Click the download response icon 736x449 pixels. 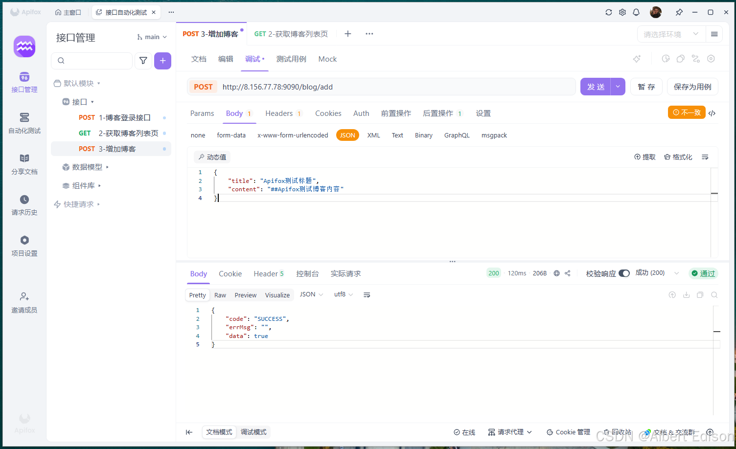tap(686, 295)
